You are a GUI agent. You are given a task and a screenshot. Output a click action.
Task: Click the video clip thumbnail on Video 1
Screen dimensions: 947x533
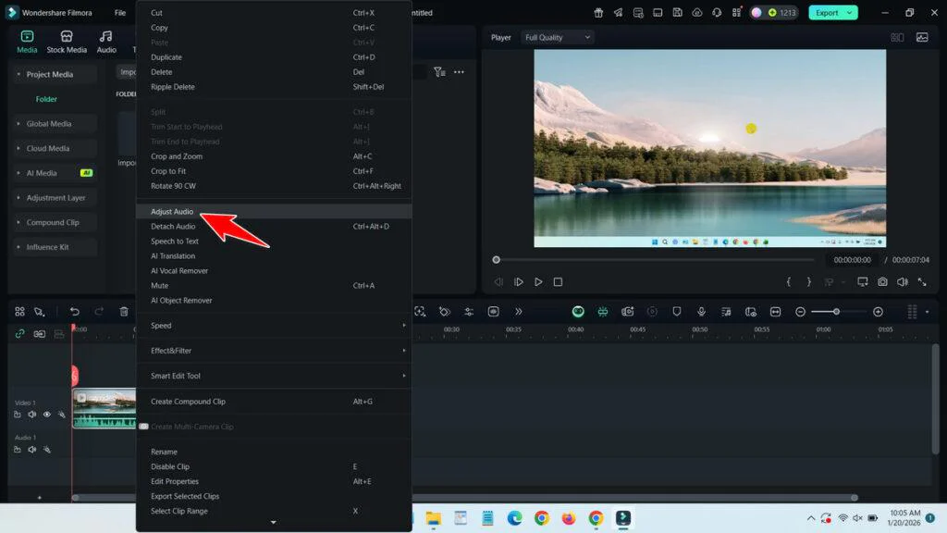point(104,407)
